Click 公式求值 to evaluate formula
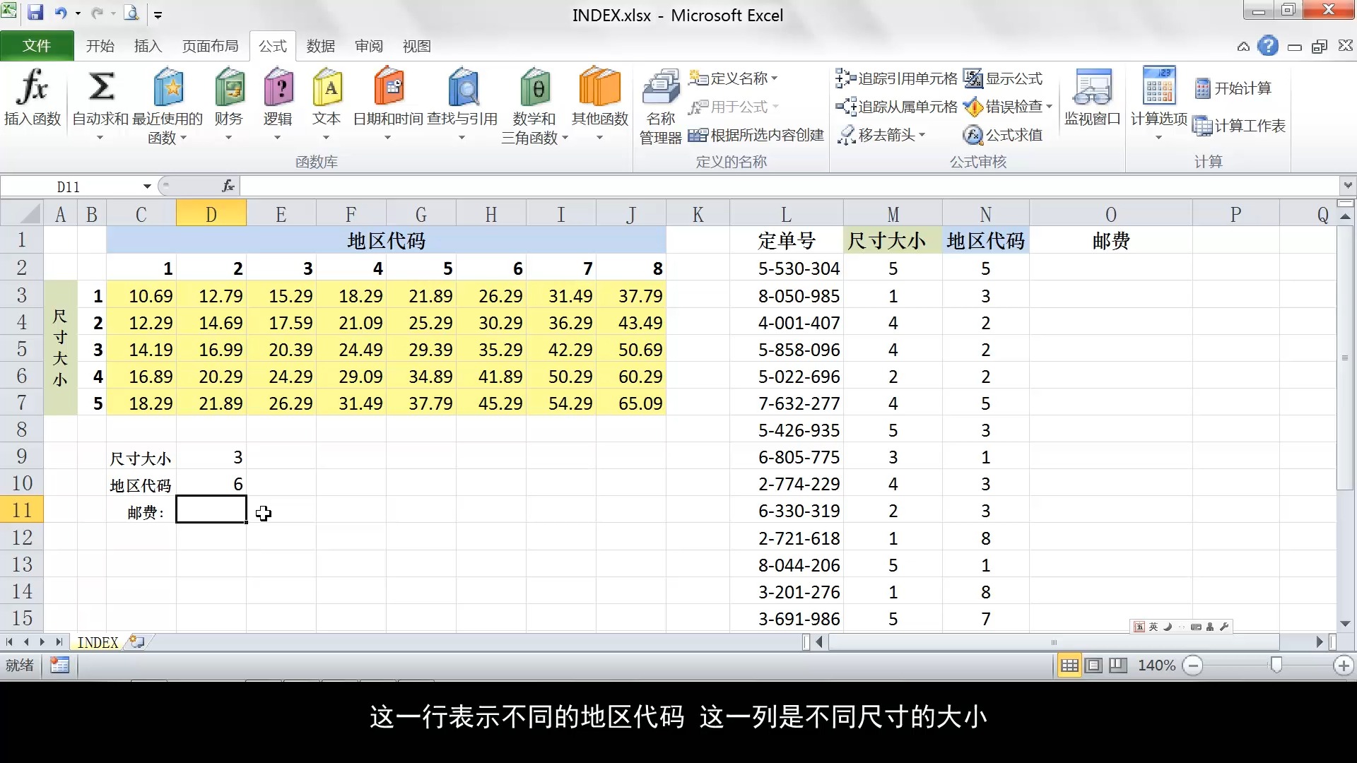Image resolution: width=1357 pixels, height=763 pixels. [1004, 135]
